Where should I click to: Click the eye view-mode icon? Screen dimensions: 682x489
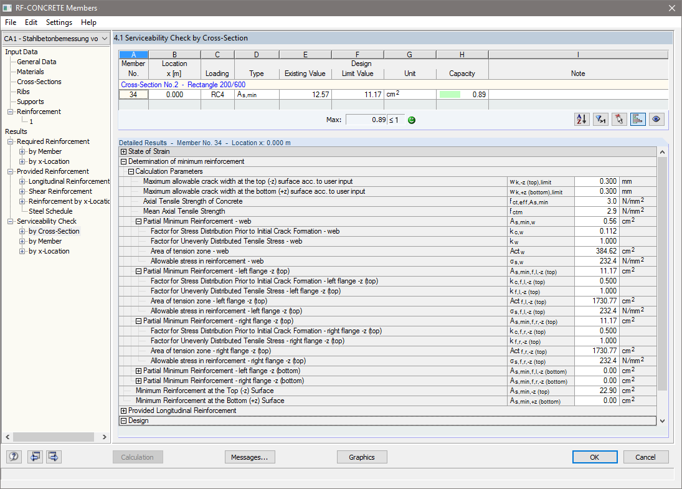656,119
